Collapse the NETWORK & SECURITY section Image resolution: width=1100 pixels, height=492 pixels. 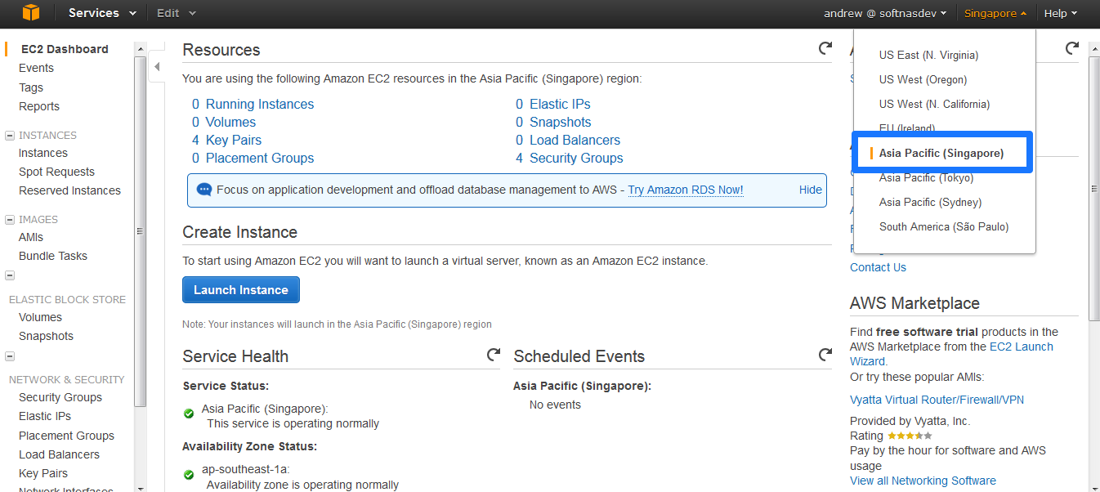[x=10, y=356]
